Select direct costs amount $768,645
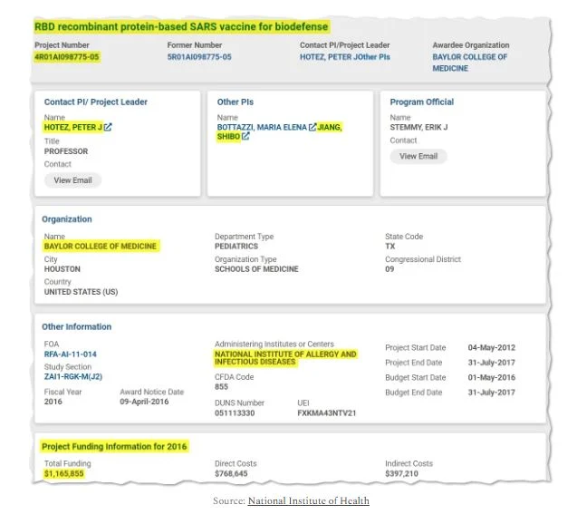Screen dimensions: 577x524 (x=231, y=474)
